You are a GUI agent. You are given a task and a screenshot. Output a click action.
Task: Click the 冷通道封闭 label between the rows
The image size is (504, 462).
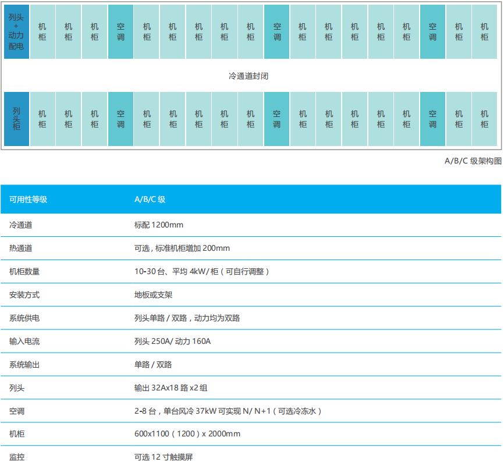click(249, 76)
